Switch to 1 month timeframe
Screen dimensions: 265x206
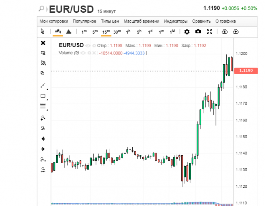pyautogui.click(x=172, y=32)
